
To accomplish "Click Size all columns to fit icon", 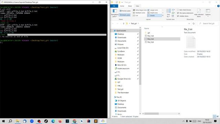I will (x=173, y=16).
